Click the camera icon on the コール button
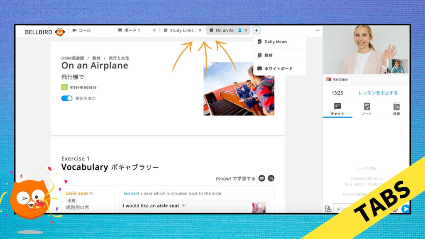 tap(75, 30)
